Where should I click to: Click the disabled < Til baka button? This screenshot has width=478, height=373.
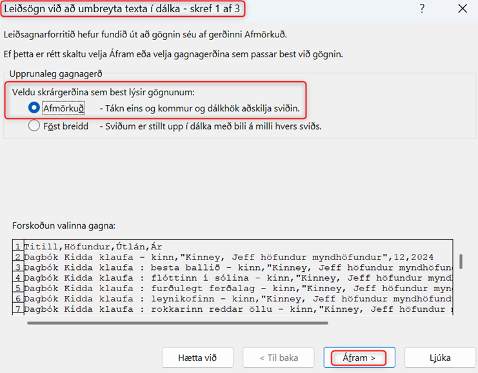click(278, 358)
